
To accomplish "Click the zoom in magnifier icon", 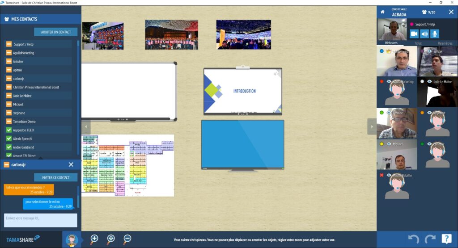I will pos(94,239).
